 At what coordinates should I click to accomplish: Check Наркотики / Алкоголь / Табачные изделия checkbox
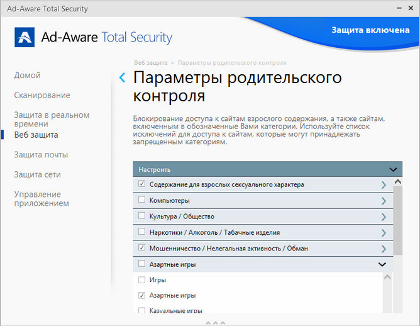(141, 232)
